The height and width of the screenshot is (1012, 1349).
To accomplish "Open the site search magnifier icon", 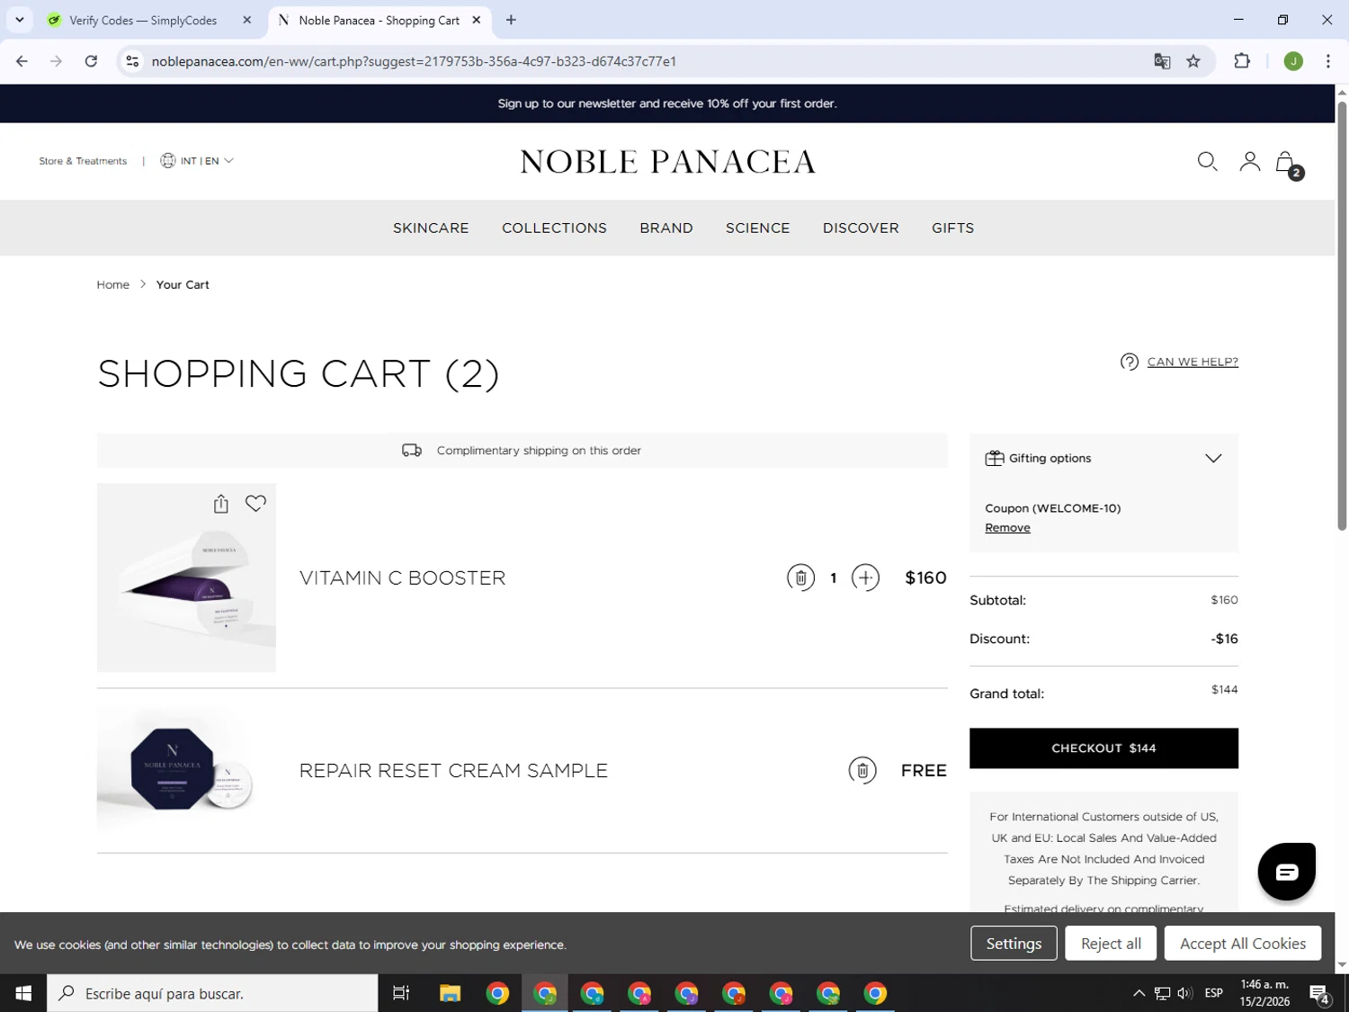I will 1207,162.
